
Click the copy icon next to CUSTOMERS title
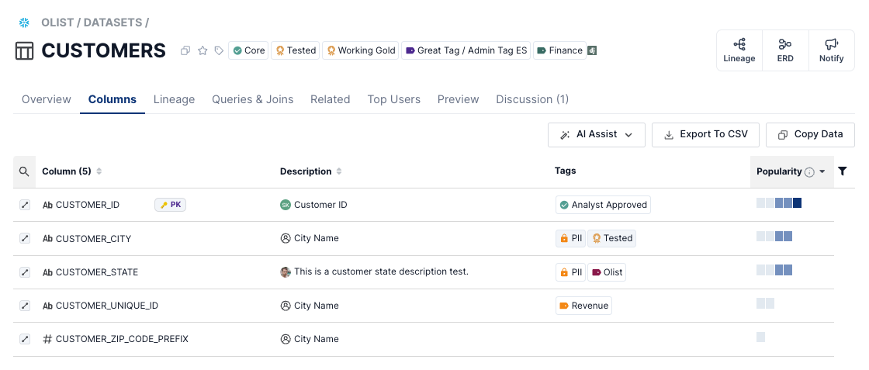tap(185, 50)
